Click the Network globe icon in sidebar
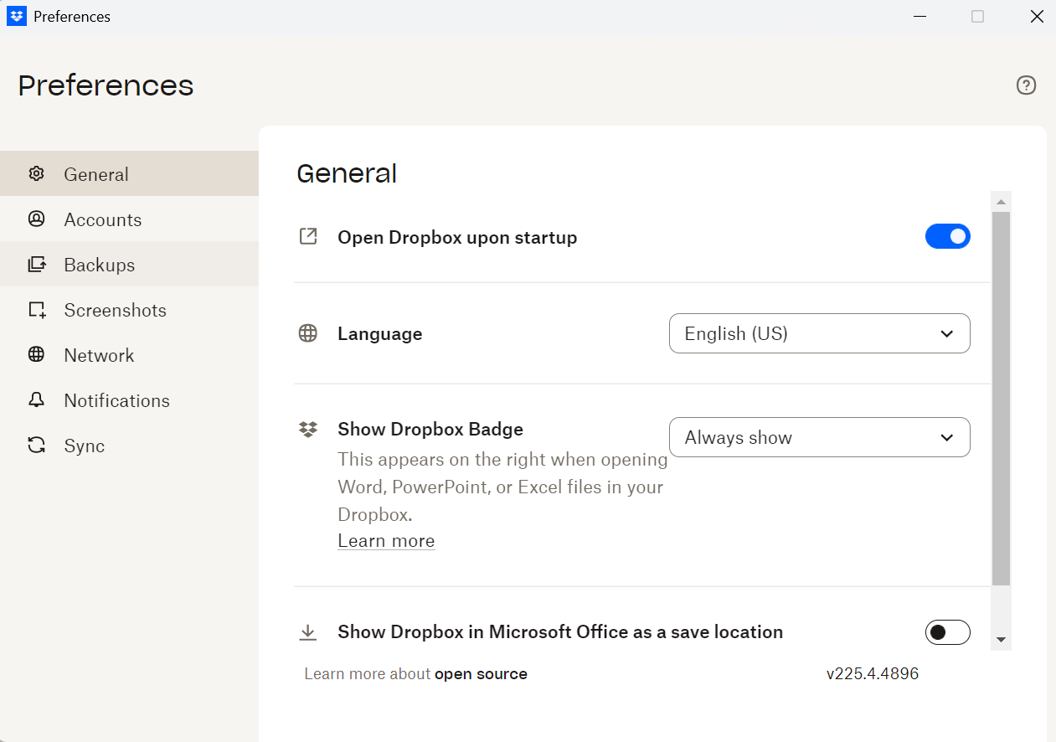Image resolution: width=1056 pixels, height=742 pixels. tap(36, 355)
